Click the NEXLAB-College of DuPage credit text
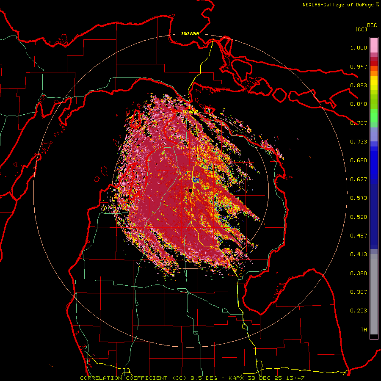Screen dimensions: 381x381 [338, 5]
